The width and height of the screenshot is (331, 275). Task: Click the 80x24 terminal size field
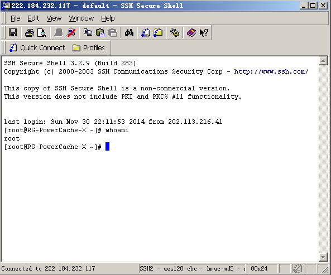coord(262,268)
